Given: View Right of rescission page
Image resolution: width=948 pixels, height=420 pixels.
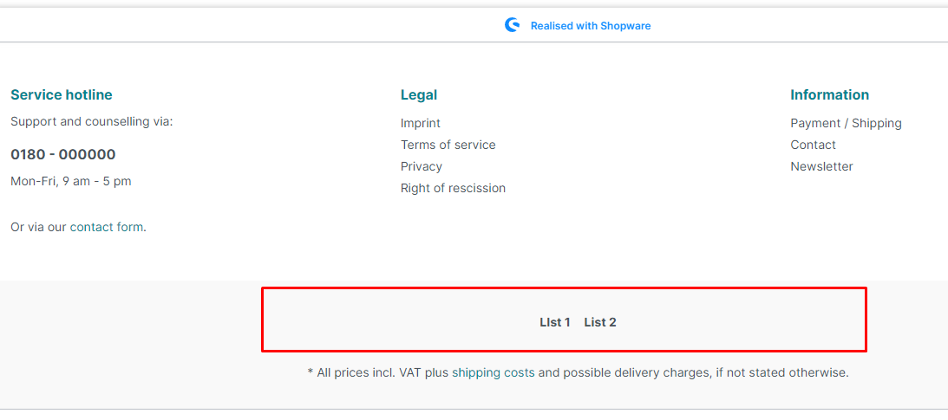Looking at the screenshot, I should click(453, 188).
